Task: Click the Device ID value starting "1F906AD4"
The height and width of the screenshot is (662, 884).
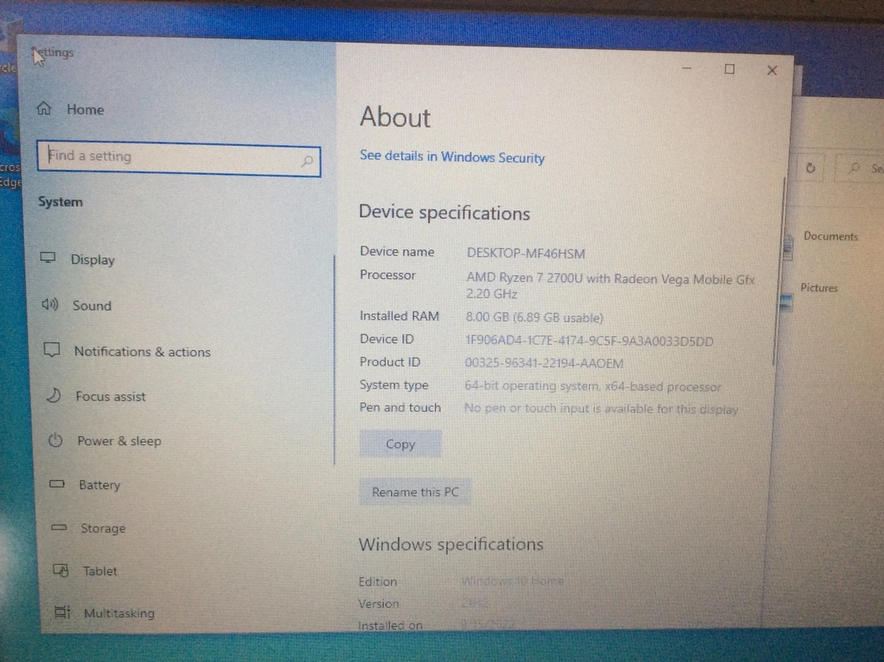Action: point(589,341)
